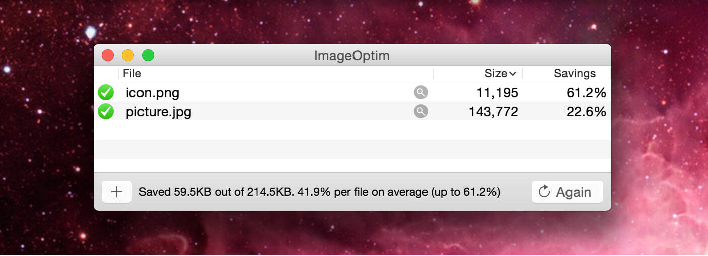This screenshot has width=708, height=256.
Task: Run optimization Again
Action: 568,192
